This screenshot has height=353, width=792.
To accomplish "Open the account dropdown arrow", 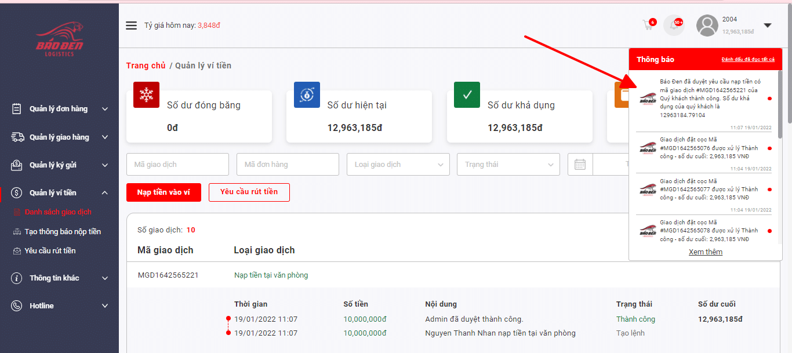I will (x=768, y=26).
